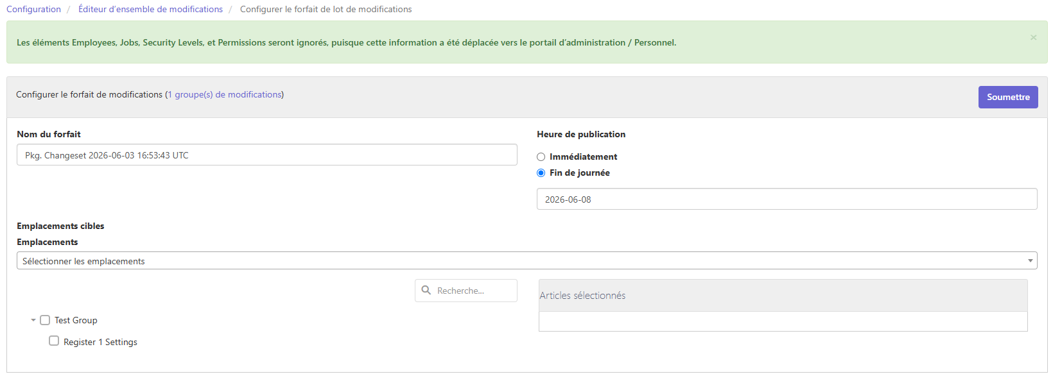
Task: Click the publication date field 2026-06-08
Action: [787, 199]
